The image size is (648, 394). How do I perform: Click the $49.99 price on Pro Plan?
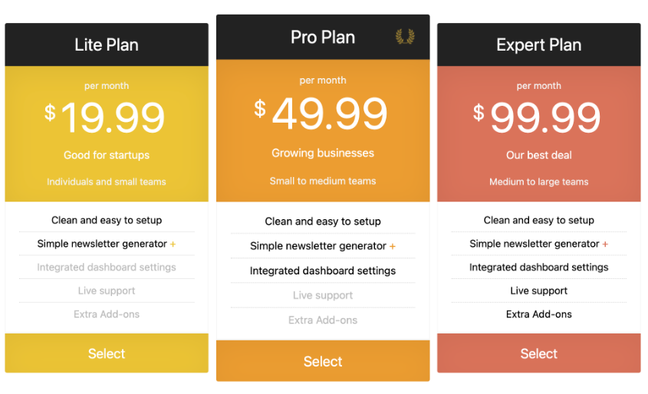click(322, 113)
